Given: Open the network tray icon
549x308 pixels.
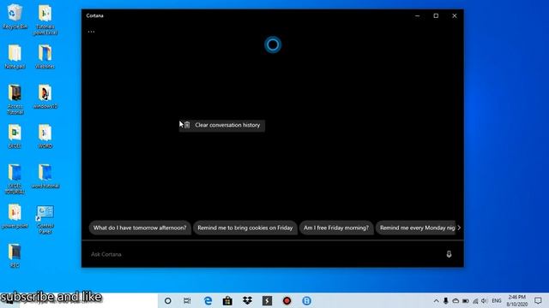Looking at the screenshot, I should pyautogui.click(x=475, y=300).
